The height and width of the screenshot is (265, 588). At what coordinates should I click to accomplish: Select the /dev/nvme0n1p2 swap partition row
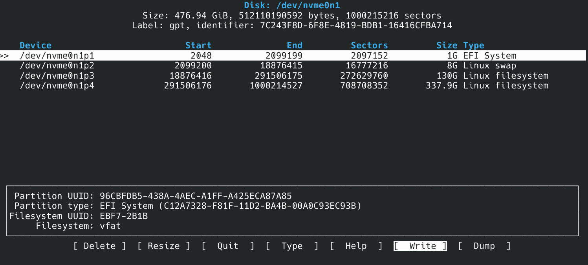tap(57, 66)
